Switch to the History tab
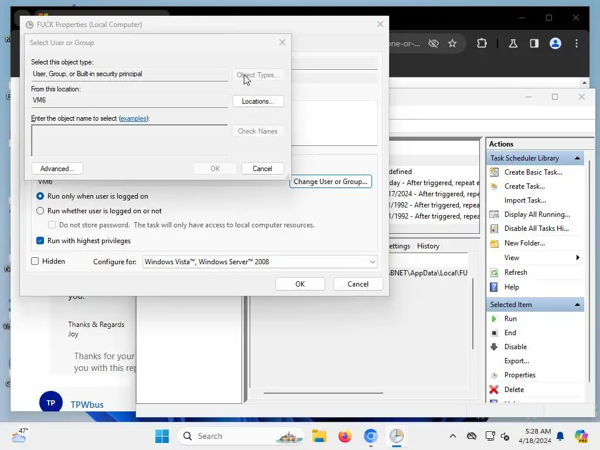The image size is (600, 450). [x=428, y=246]
